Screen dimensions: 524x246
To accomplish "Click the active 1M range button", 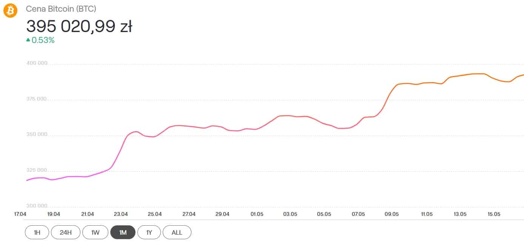I will click(x=123, y=232).
